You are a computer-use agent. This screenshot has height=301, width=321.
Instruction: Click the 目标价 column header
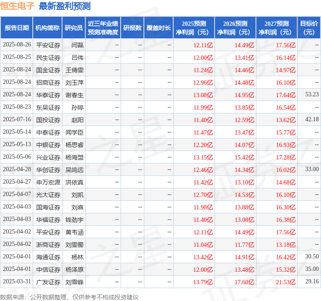(x=309, y=28)
